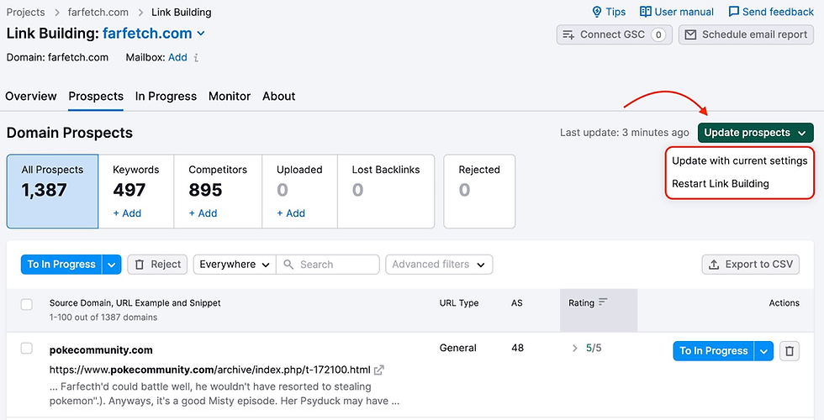The height and width of the screenshot is (420, 824).
Task: Expand the Advanced filters dropdown
Action: tap(438, 265)
